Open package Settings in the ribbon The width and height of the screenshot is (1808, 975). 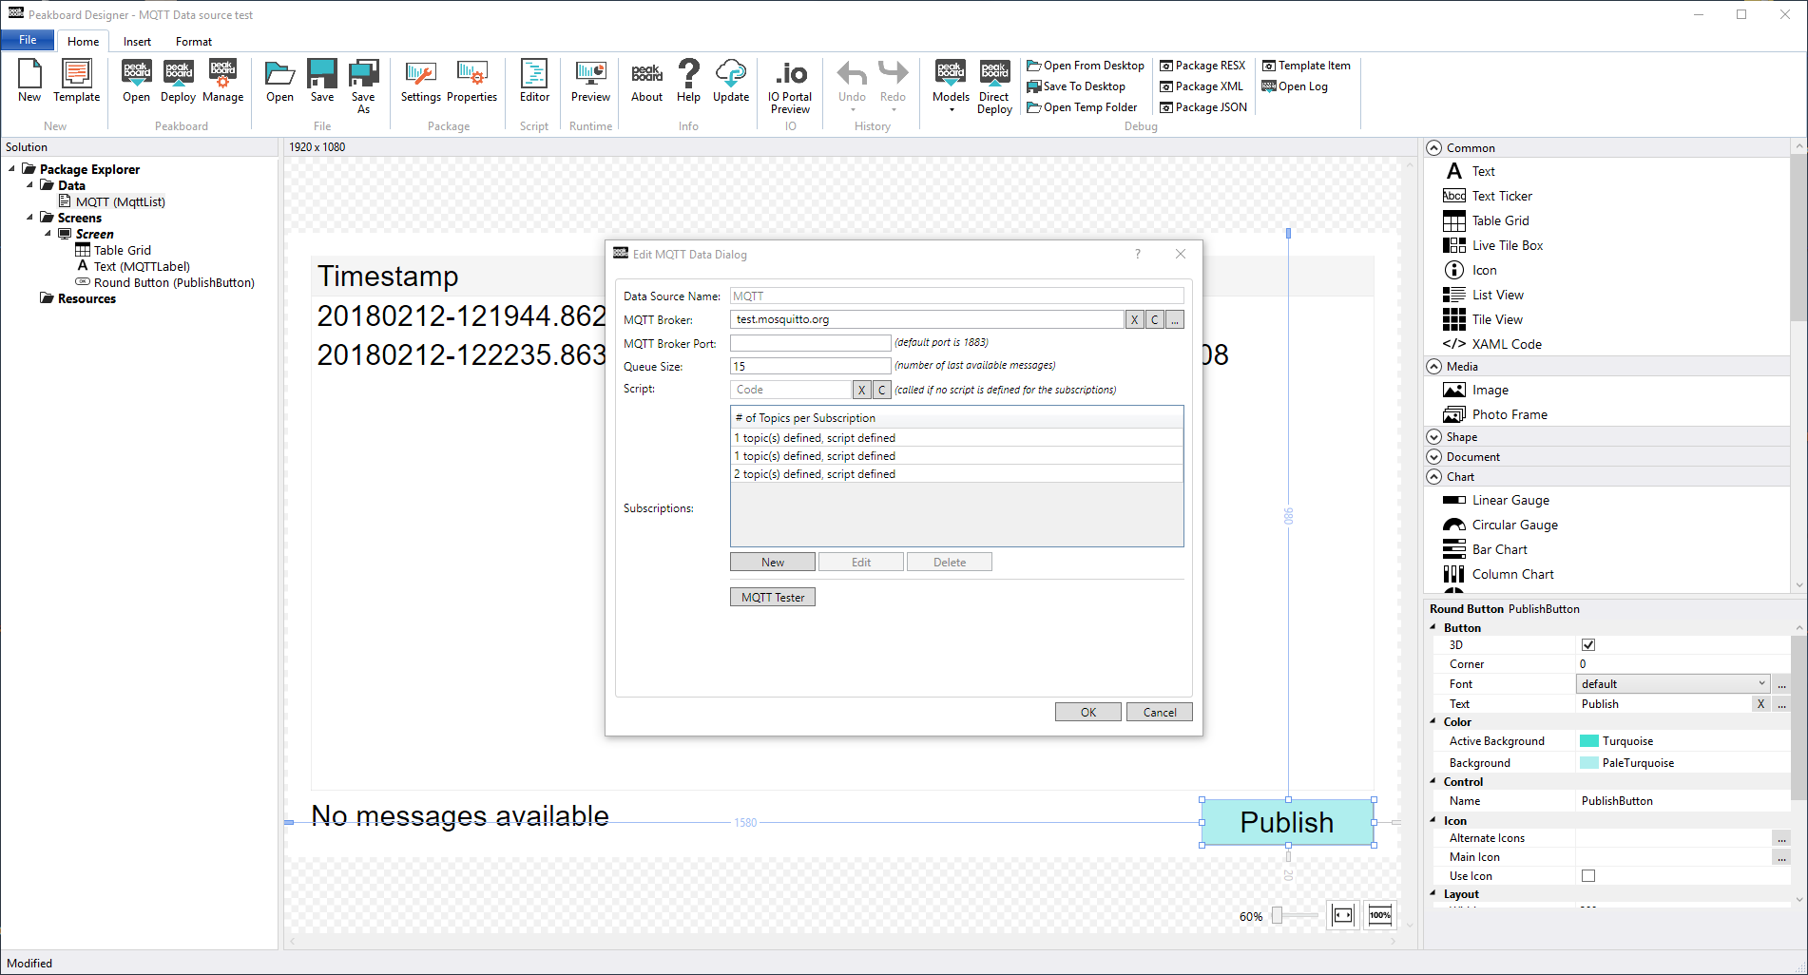click(420, 81)
